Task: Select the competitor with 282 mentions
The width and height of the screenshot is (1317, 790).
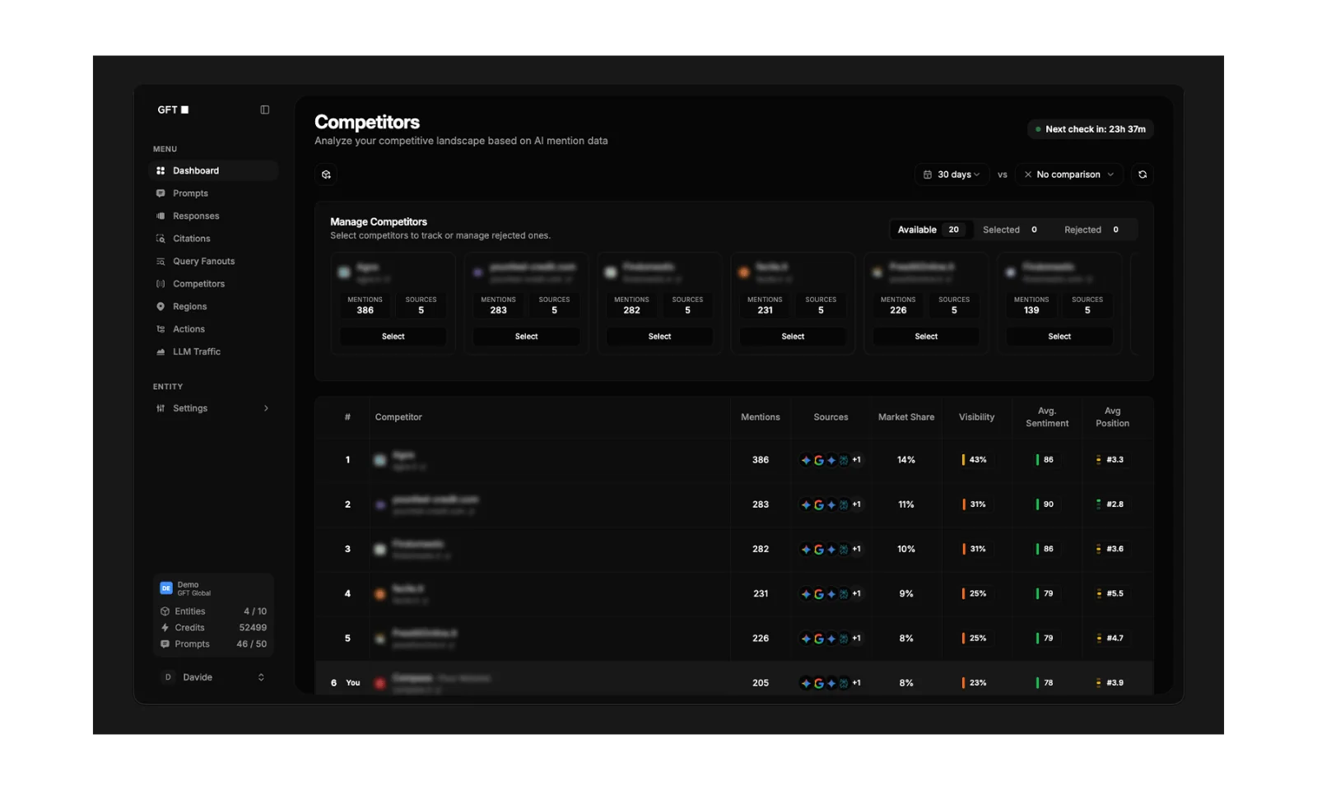Action: point(660,337)
